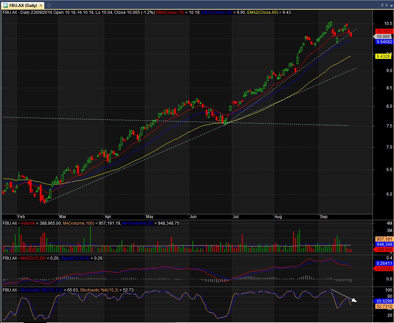Click the FBU.AX tab chart icon
Image resolution: width=394 pixels, height=323 pixels.
[x=6, y=5]
